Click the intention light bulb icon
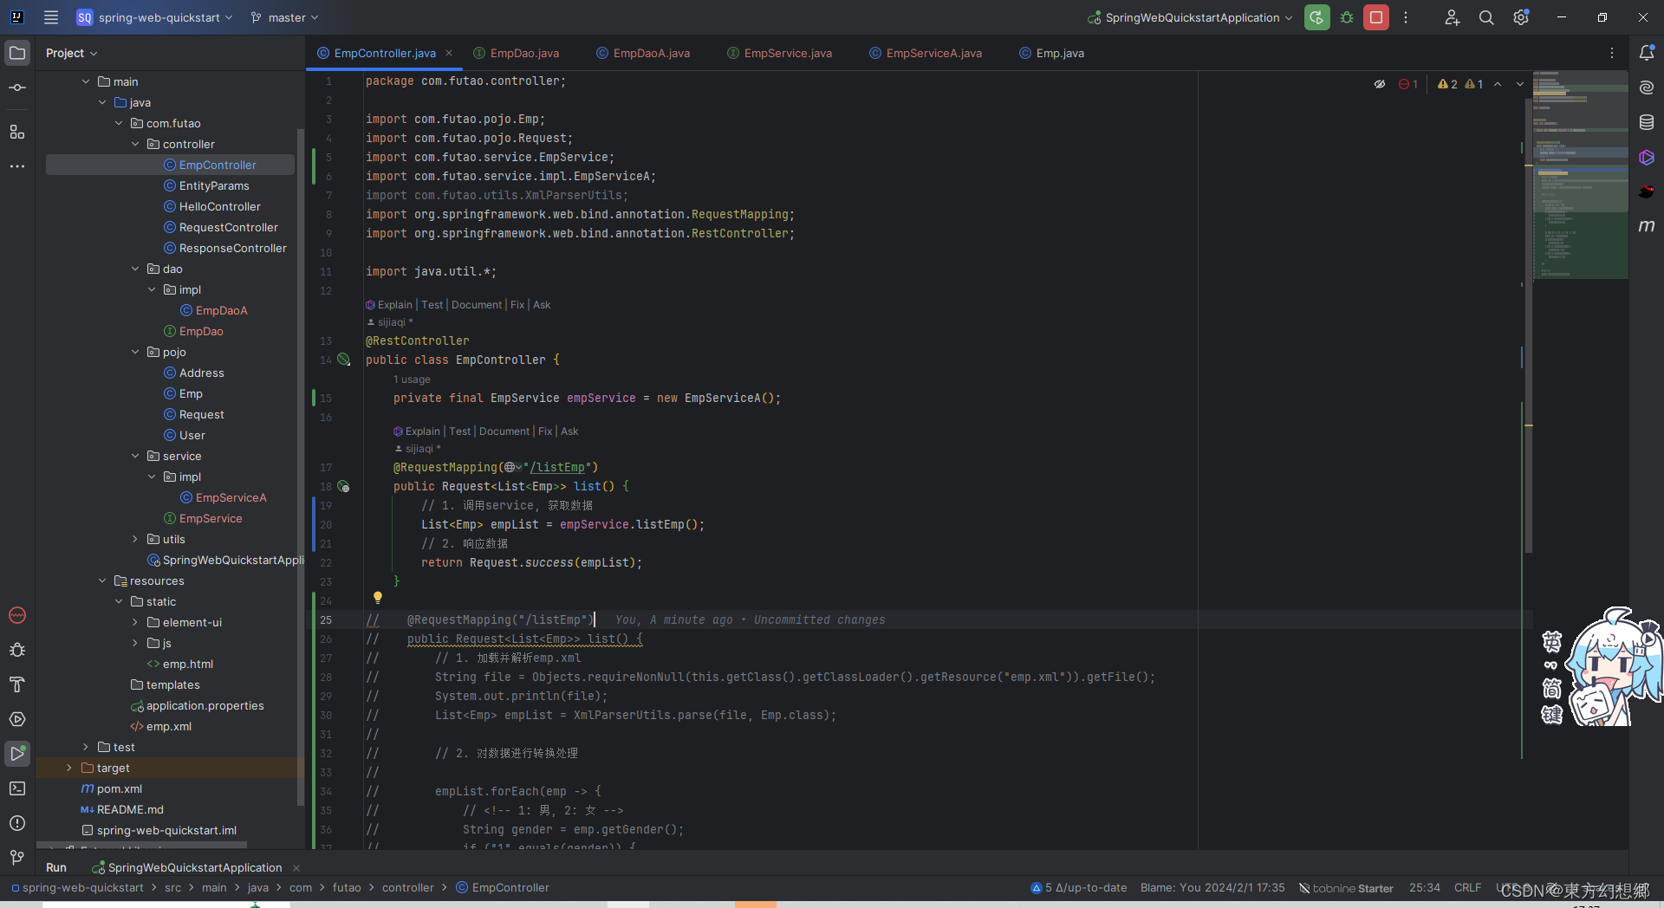The width and height of the screenshot is (1664, 908). pyautogui.click(x=378, y=597)
